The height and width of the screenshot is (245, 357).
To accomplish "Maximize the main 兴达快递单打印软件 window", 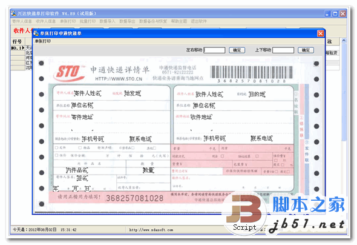I will (335, 14).
